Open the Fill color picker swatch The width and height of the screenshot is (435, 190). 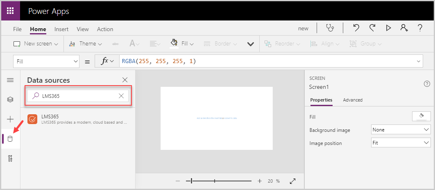click(x=421, y=117)
